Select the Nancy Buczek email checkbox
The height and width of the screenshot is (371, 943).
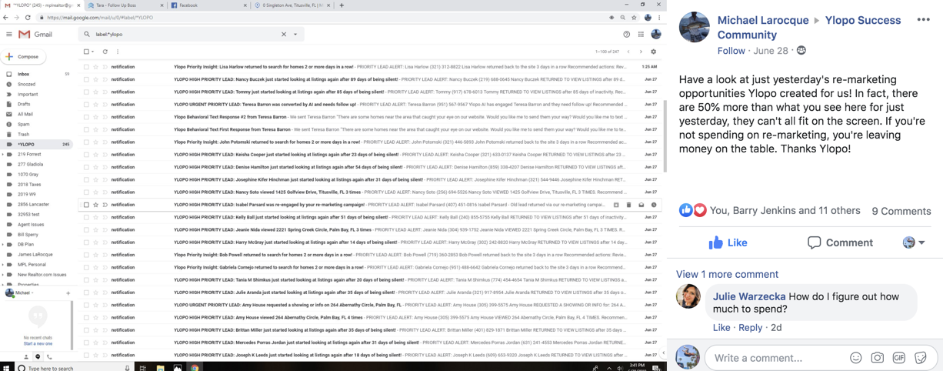point(86,79)
